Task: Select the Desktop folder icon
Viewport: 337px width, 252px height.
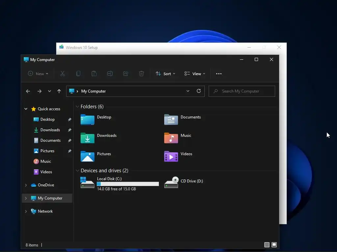Action: 88,119
